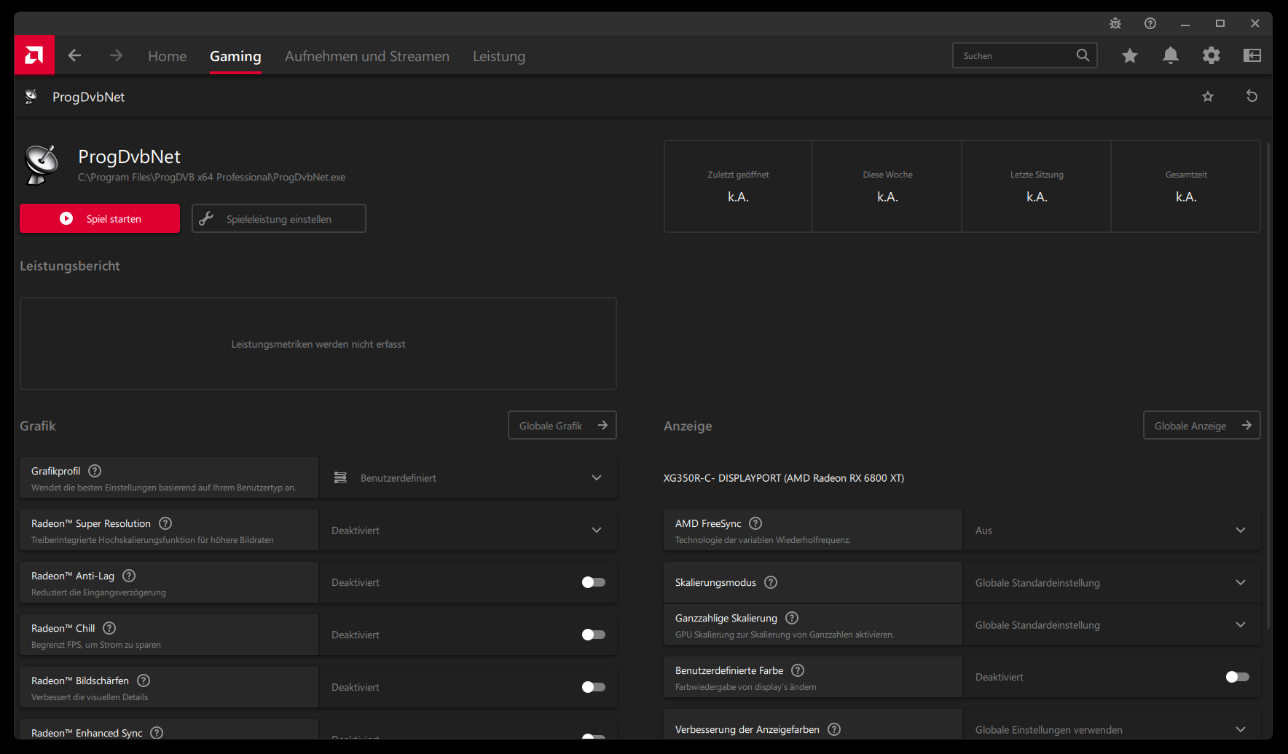Show help for Radeon Anti-Lag
1288x754 pixels.
click(129, 576)
